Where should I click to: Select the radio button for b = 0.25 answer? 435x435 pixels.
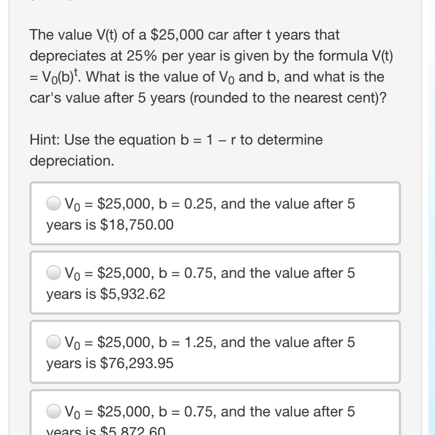point(54,204)
